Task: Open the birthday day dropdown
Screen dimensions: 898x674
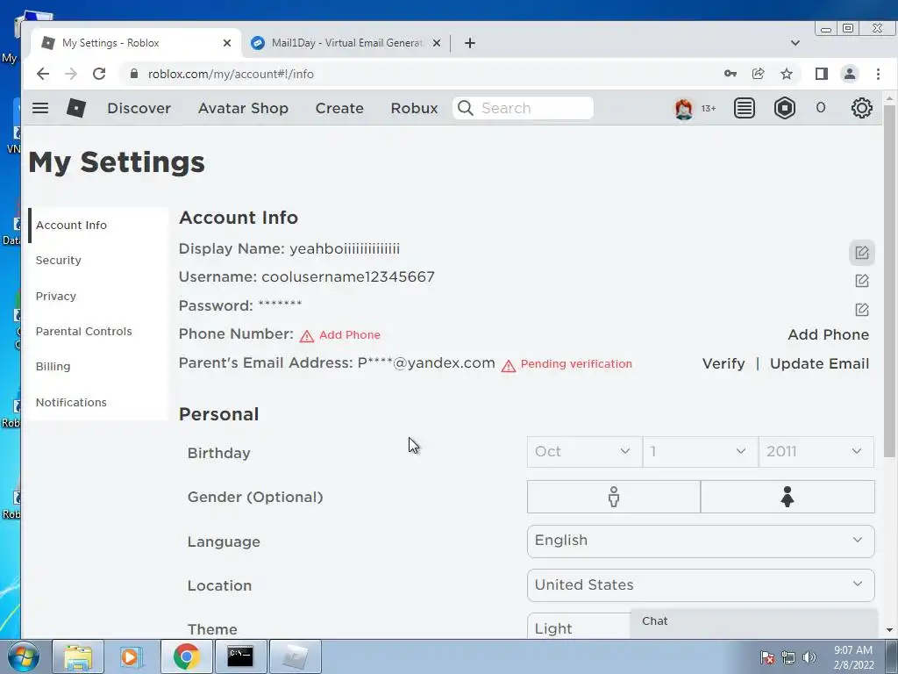Action: pyautogui.click(x=700, y=452)
